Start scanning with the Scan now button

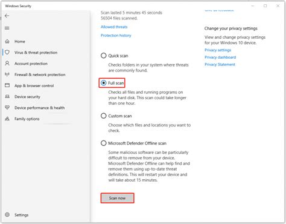117,198
